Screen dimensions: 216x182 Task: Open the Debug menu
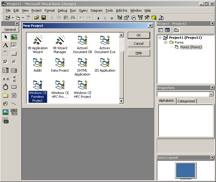(63, 10)
